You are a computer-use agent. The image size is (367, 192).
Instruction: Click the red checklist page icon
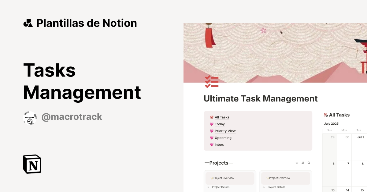pos(212,82)
